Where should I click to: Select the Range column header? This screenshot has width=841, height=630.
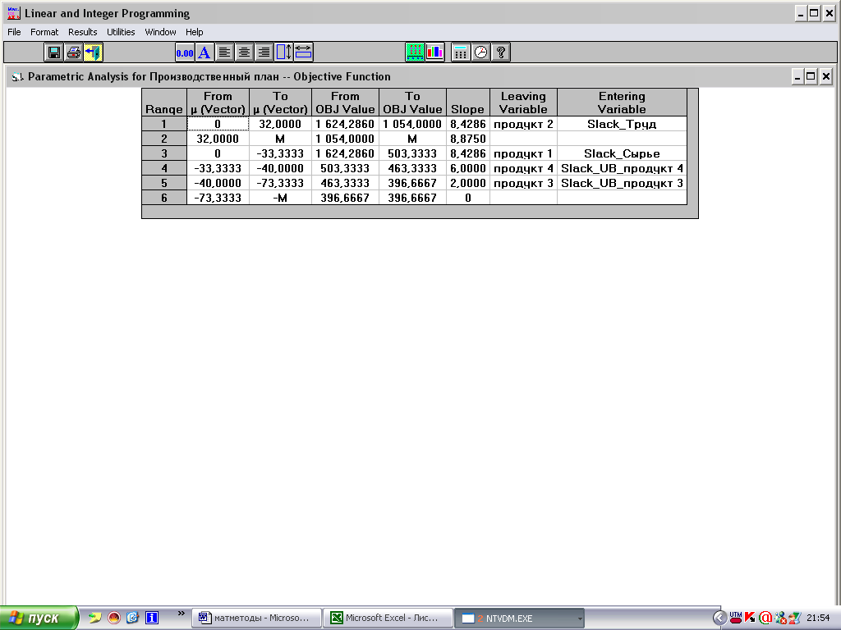click(x=164, y=103)
